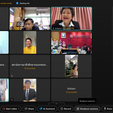Open the Meeting Info details
113x113 pixels.
coord(23,3)
